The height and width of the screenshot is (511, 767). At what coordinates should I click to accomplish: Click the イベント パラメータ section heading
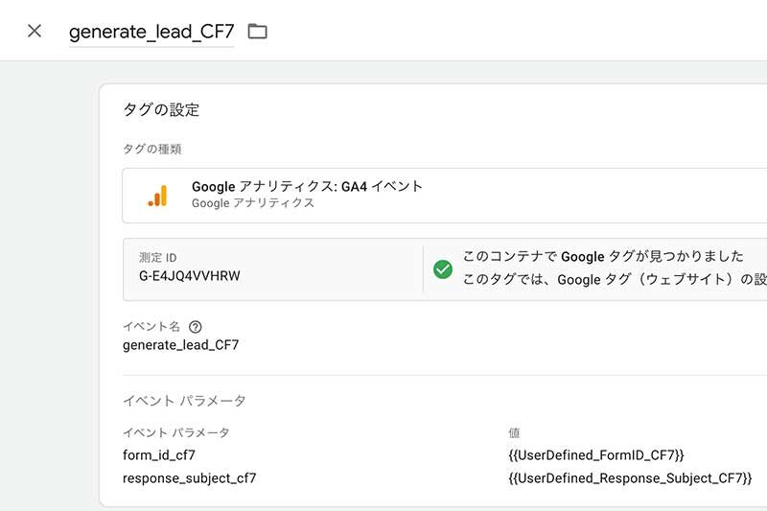click(x=184, y=401)
